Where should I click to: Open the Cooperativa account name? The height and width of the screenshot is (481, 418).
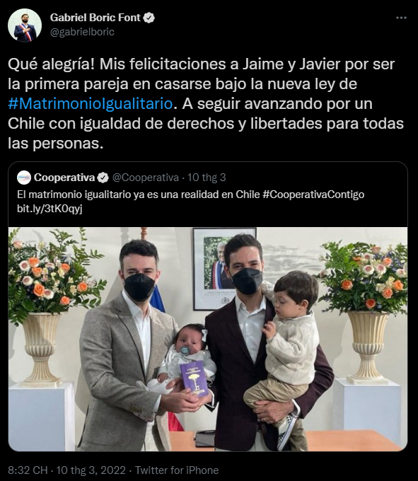(x=64, y=178)
